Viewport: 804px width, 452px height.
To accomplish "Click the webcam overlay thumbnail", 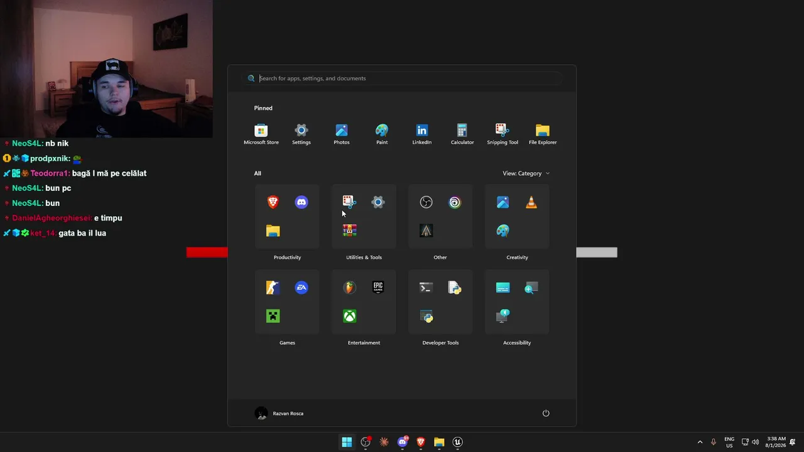I will coord(106,68).
